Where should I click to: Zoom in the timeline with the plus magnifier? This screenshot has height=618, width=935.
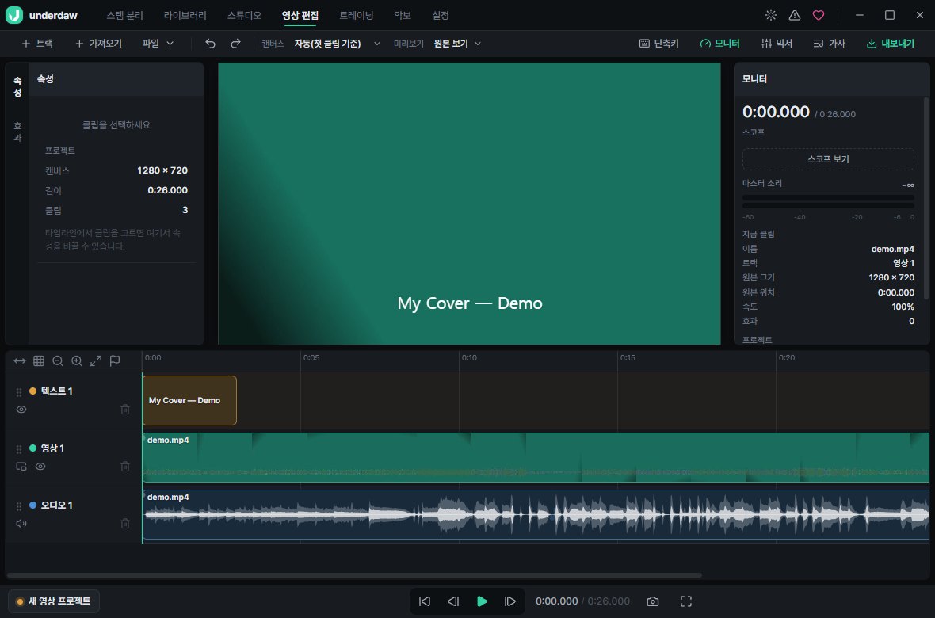(77, 361)
